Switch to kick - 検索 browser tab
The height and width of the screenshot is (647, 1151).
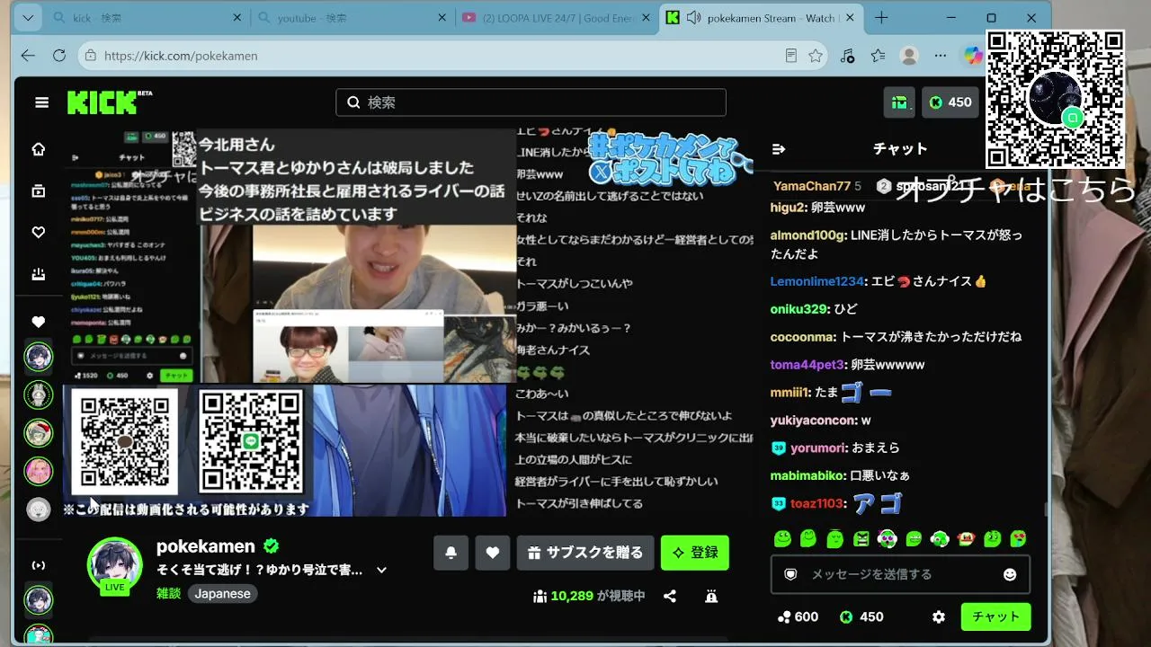point(148,18)
